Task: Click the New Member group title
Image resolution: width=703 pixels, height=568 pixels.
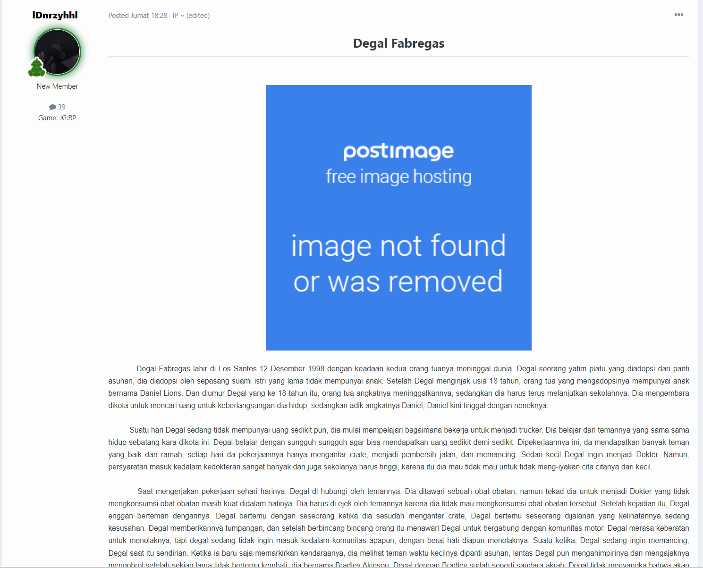Action: click(x=57, y=86)
